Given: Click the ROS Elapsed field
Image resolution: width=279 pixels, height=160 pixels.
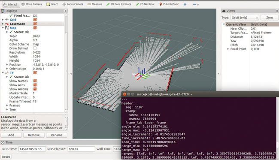Looking at the screenshot, I should click(x=81, y=149).
